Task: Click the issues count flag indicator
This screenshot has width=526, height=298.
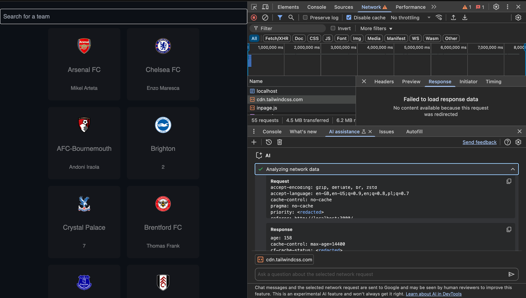Action: (x=480, y=7)
